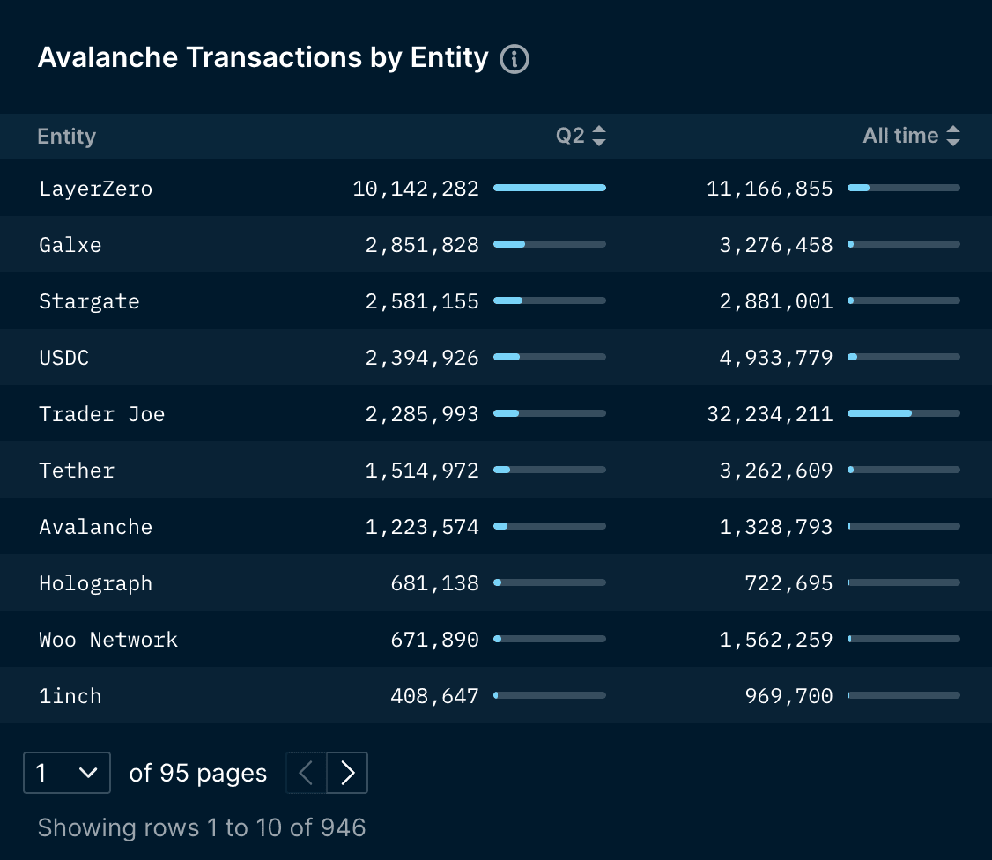The height and width of the screenshot is (860, 992).
Task: Open the pagination combo box near 'of 95 pages'
Action: (x=66, y=773)
